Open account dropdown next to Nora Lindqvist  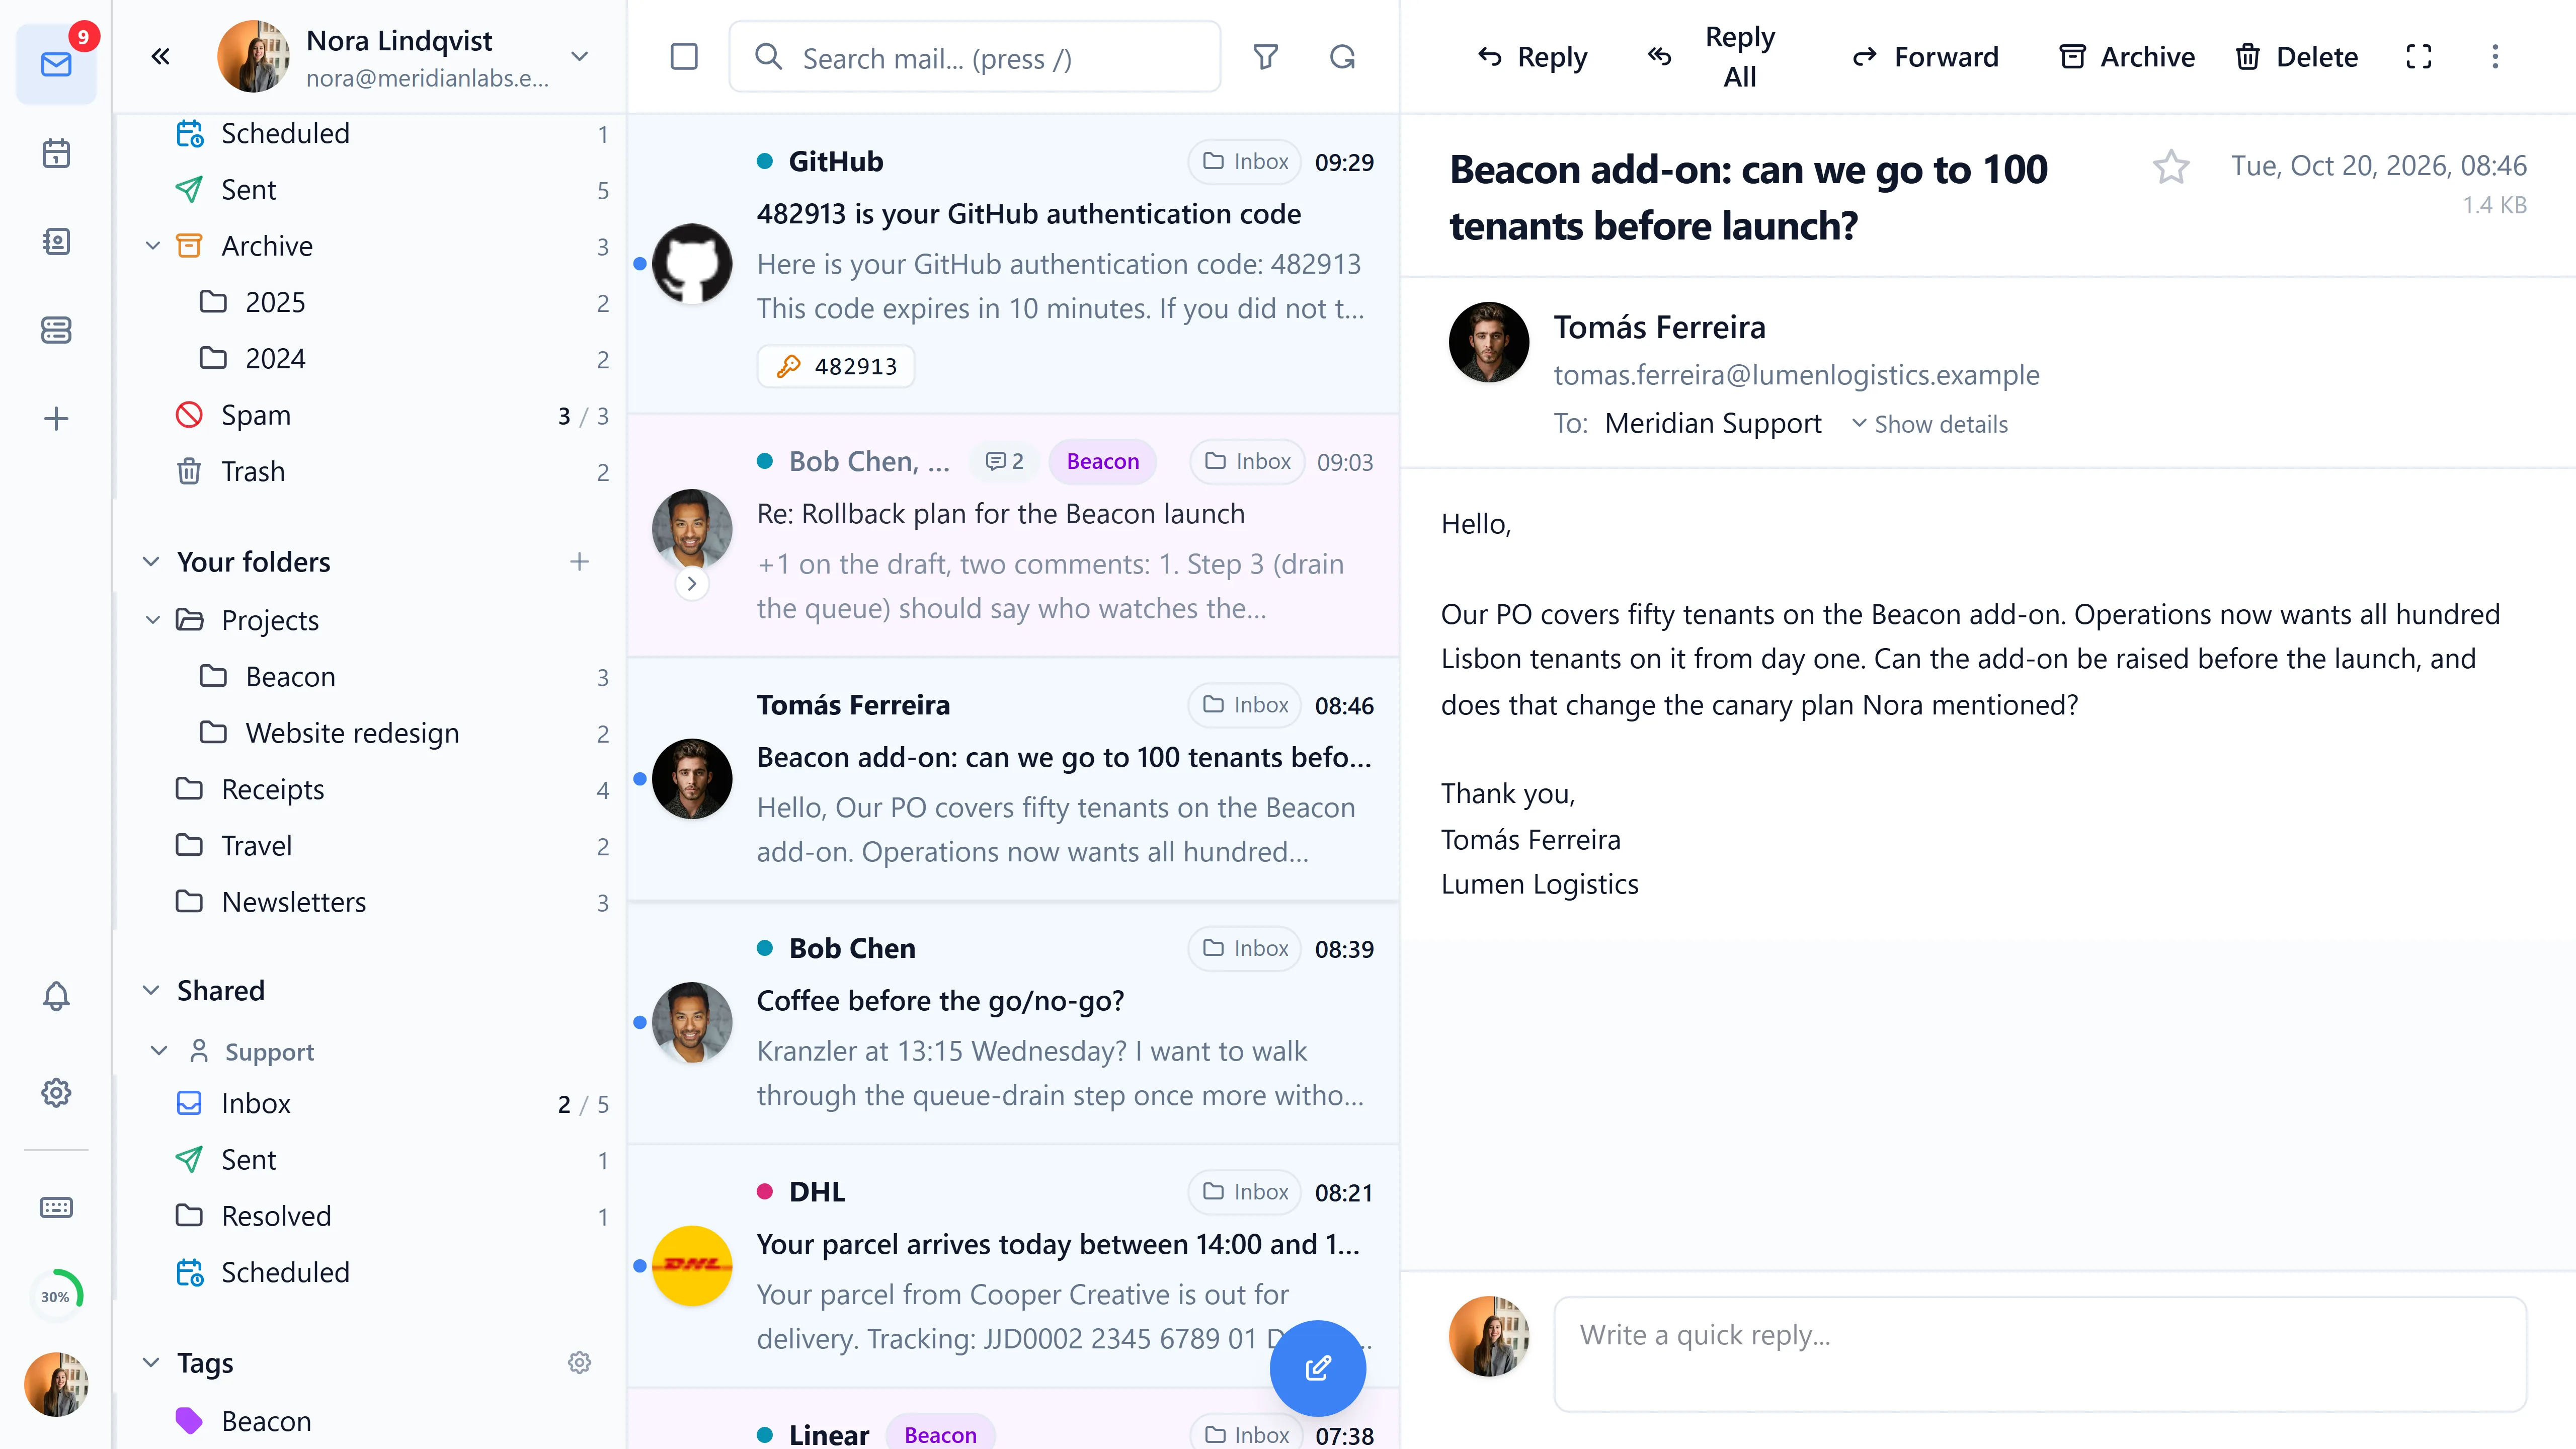pyautogui.click(x=579, y=56)
